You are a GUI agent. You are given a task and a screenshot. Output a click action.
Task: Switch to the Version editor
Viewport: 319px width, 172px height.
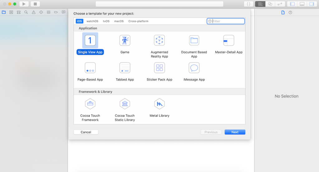click(x=280, y=4)
